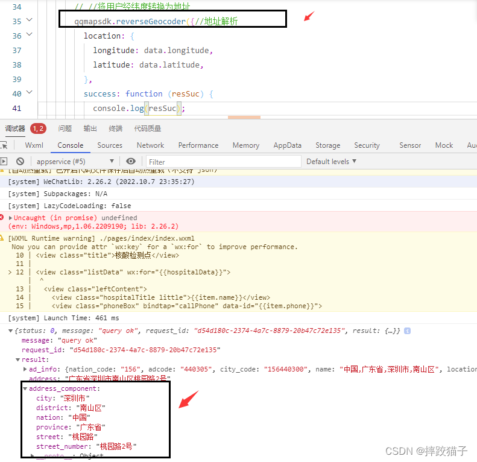Click line number 41 in the gutter
This screenshot has width=477, height=462.
[x=17, y=109]
